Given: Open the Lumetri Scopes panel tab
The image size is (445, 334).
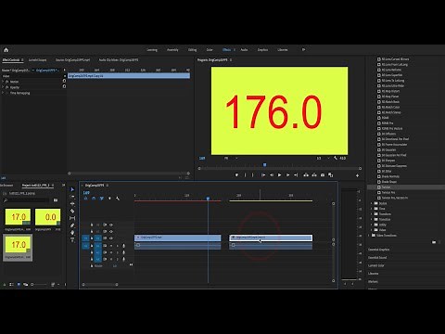Looking at the screenshot, I should click(38, 60).
